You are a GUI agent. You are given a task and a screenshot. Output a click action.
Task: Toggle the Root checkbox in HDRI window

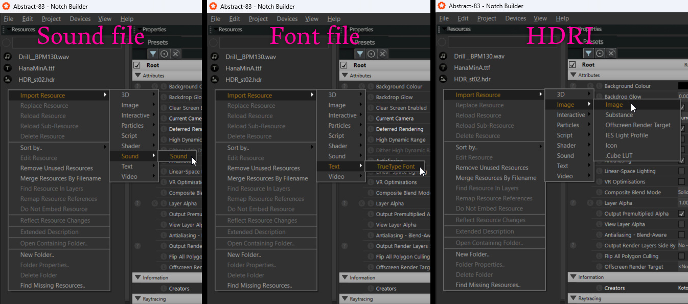(x=572, y=64)
